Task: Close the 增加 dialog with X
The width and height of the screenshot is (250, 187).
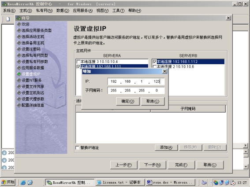Action: [165, 71]
